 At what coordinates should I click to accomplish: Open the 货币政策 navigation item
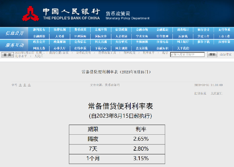pos(80,30)
